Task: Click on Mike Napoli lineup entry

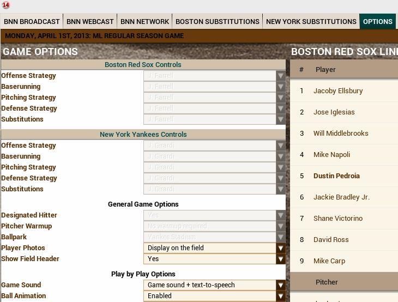Action: 331,155
